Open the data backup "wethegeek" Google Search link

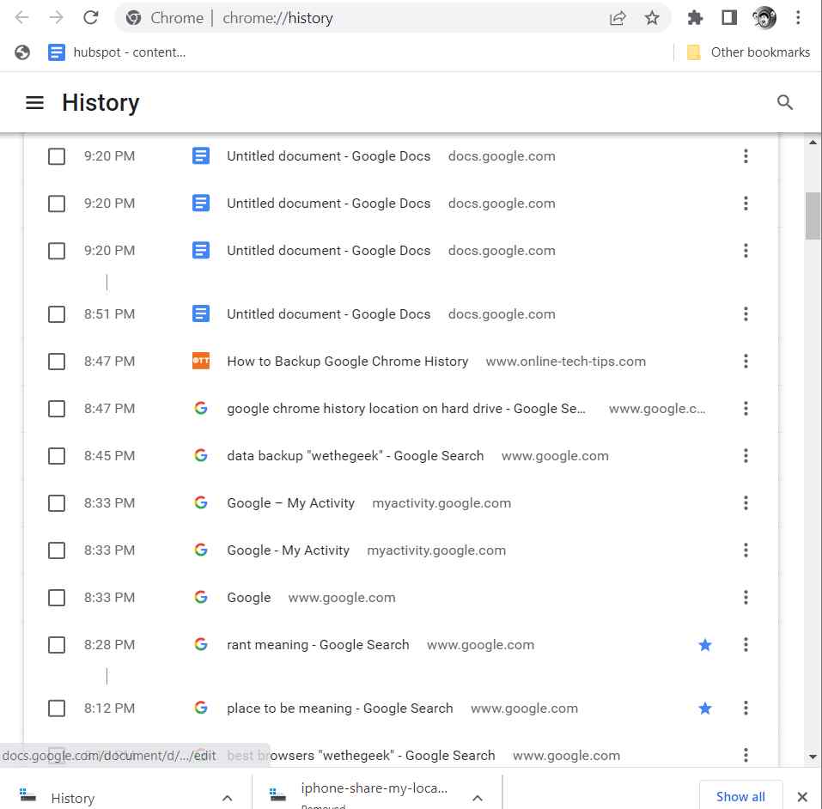pos(356,456)
